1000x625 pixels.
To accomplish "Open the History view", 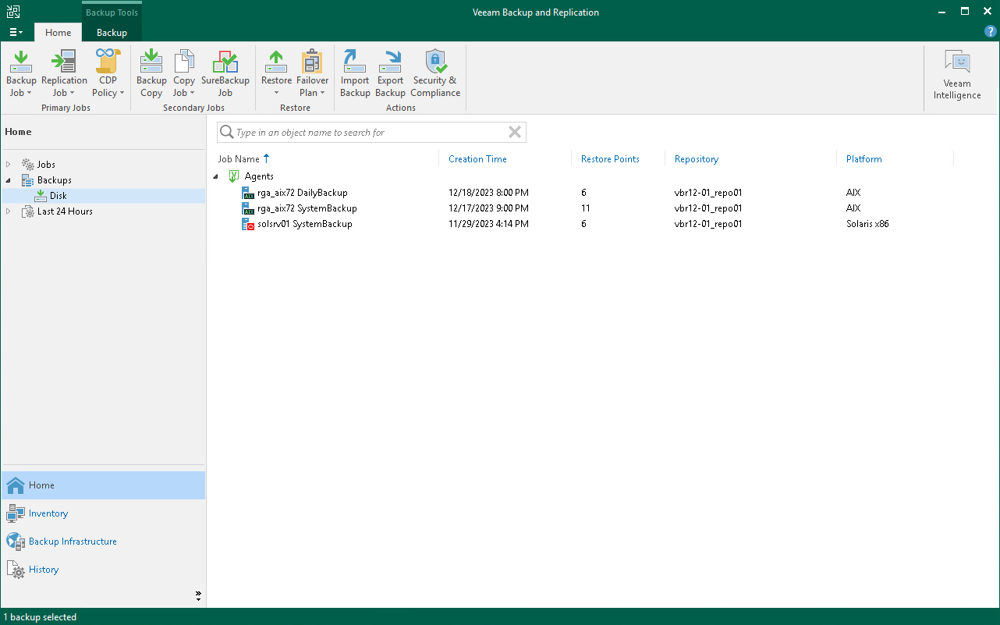I will coord(43,569).
